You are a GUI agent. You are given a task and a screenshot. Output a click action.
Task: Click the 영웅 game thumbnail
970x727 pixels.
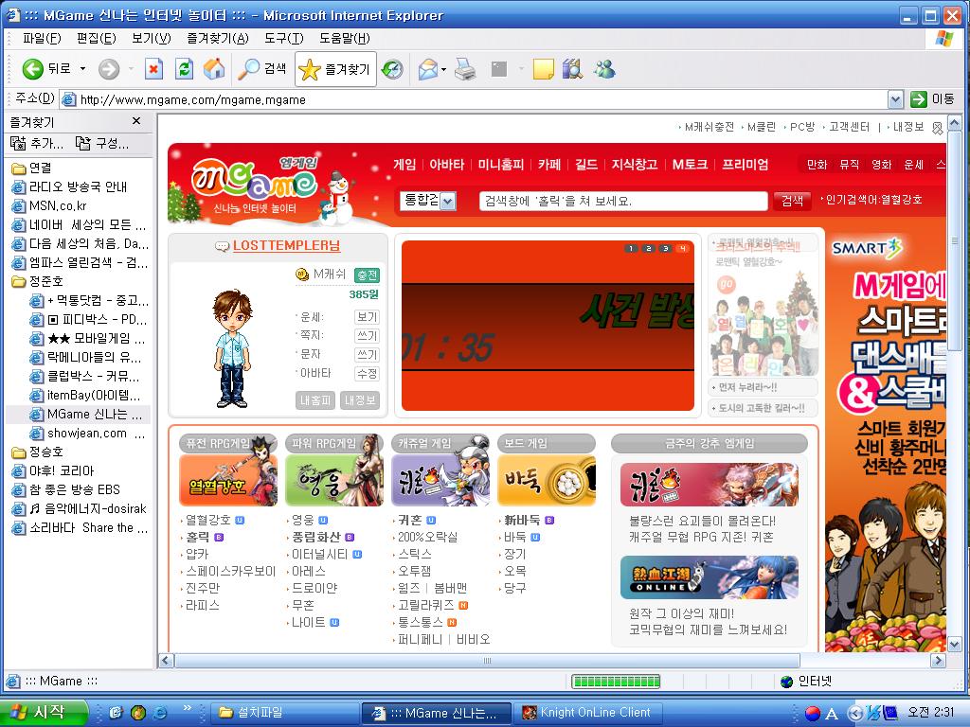334,480
